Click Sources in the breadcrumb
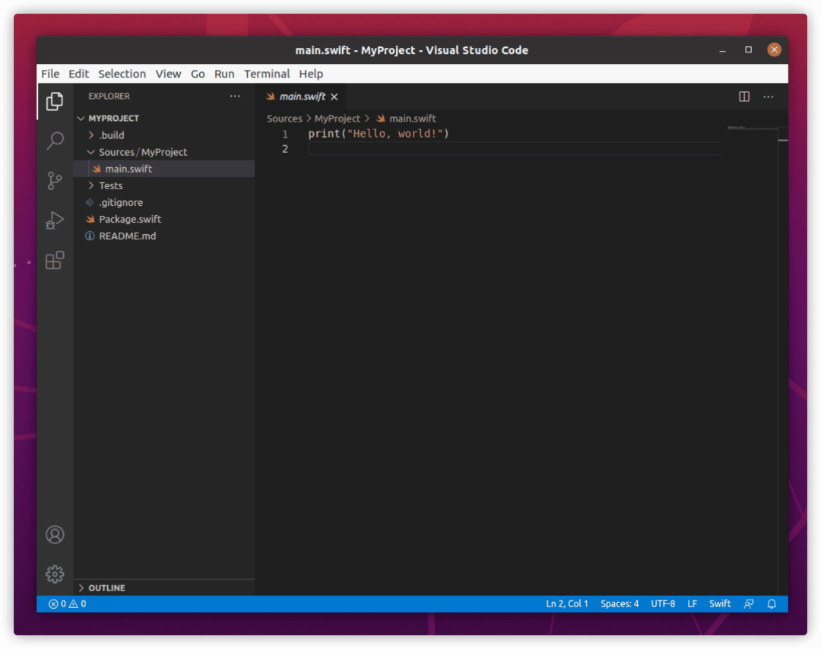821x649 pixels. point(284,119)
